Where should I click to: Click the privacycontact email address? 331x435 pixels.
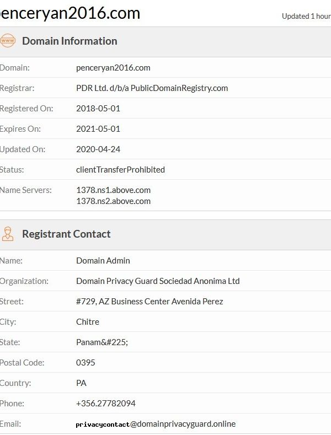pos(156,424)
